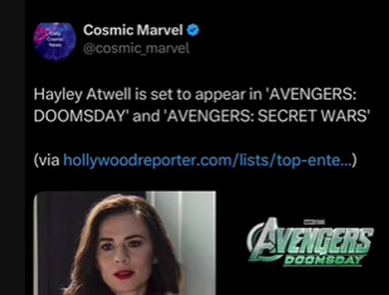Click the @cosmic_marvel handle
Screen dimensions: 389x295
click(137, 48)
